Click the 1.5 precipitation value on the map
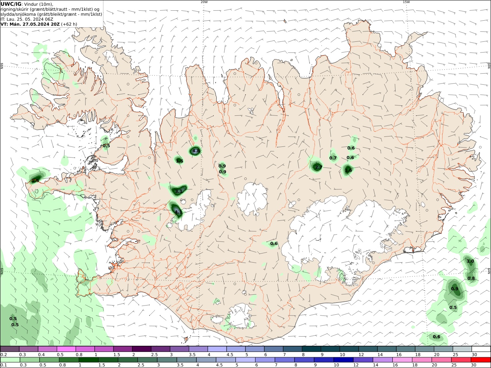This screenshot has height=368, width=491. coord(180,161)
